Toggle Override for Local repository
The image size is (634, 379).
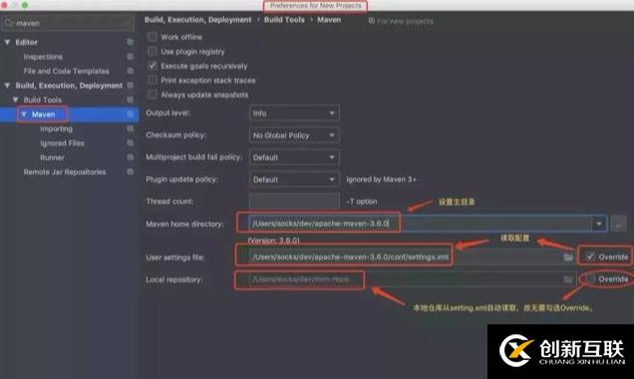(x=590, y=279)
